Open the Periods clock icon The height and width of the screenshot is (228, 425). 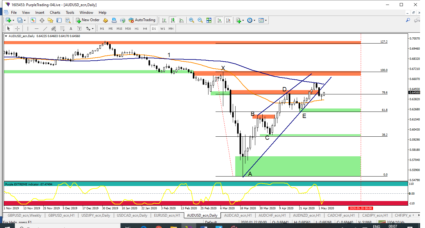[249, 20]
